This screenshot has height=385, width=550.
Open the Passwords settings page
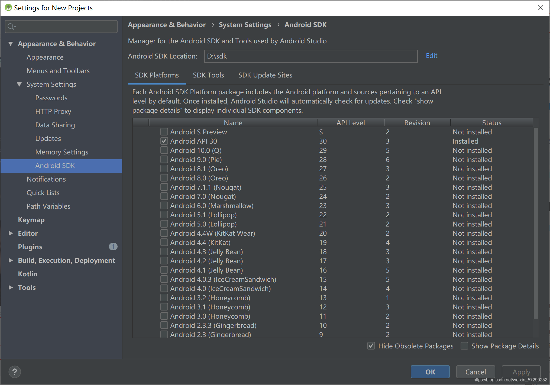(51, 98)
